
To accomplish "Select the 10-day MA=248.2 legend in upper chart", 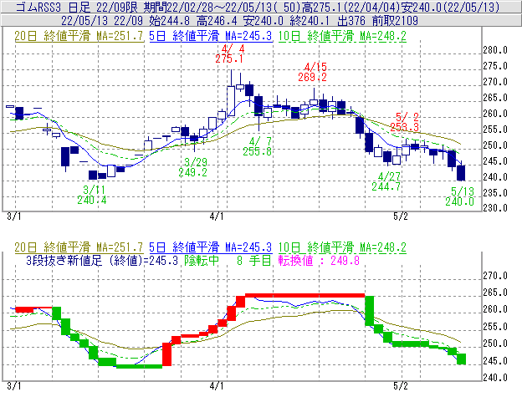I will [x=342, y=36].
